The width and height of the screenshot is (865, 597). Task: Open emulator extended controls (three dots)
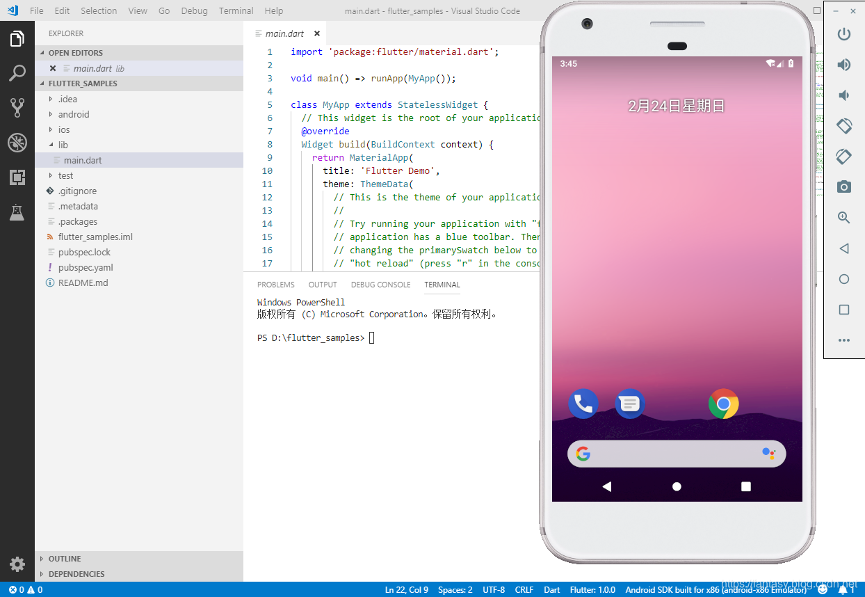tap(843, 340)
